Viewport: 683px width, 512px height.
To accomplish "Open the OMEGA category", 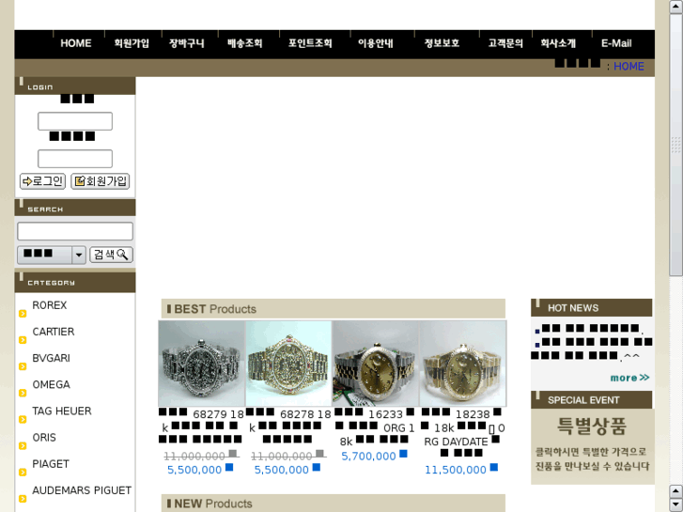I will (51, 384).
